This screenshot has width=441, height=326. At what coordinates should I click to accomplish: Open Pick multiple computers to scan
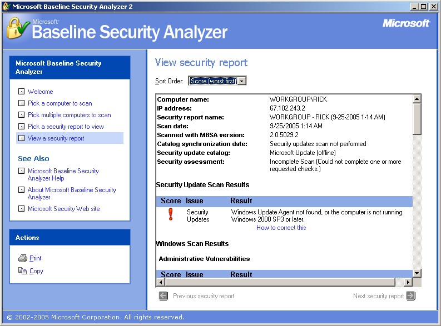coord(69,115)
